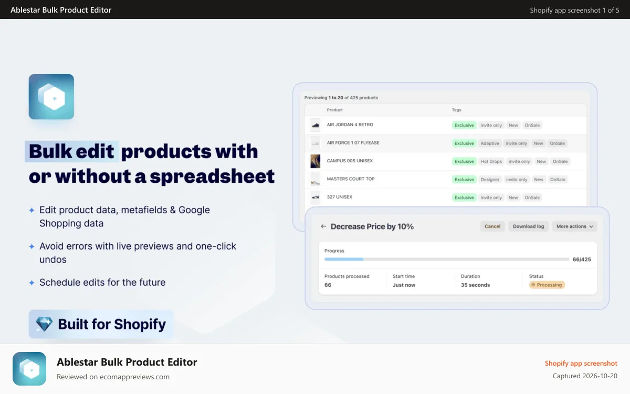Click the diamond icon in Built for Shopify badge
630x394 pixels.
[x=44, y=324]
